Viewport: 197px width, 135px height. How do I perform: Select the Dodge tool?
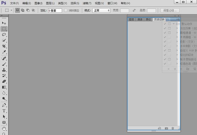tap(4, 99)
